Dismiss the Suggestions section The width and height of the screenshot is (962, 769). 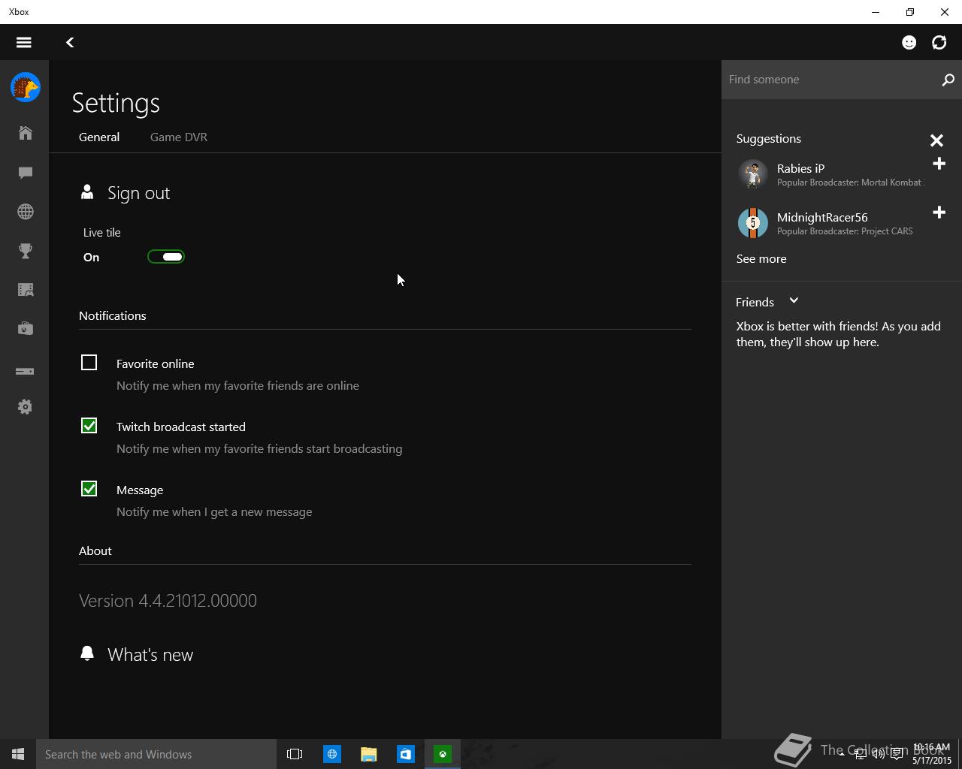coord(936,140)
